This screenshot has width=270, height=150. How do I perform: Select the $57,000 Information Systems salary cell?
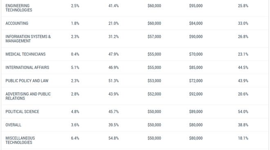click(154, 37)
